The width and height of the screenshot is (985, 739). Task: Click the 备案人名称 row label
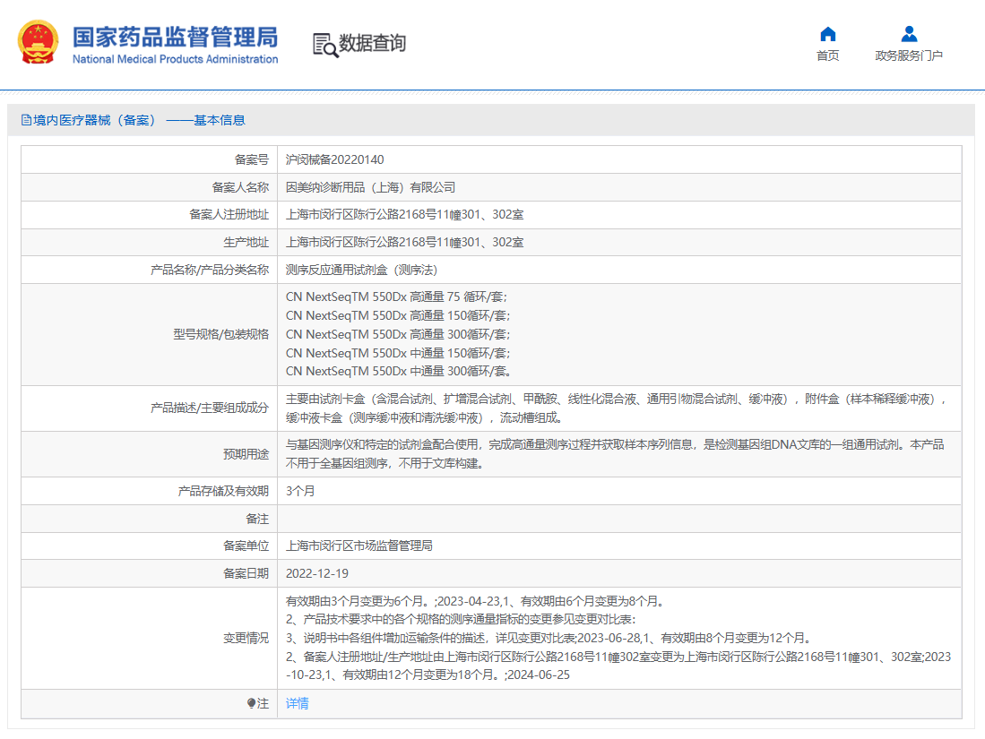click(240, 187)
